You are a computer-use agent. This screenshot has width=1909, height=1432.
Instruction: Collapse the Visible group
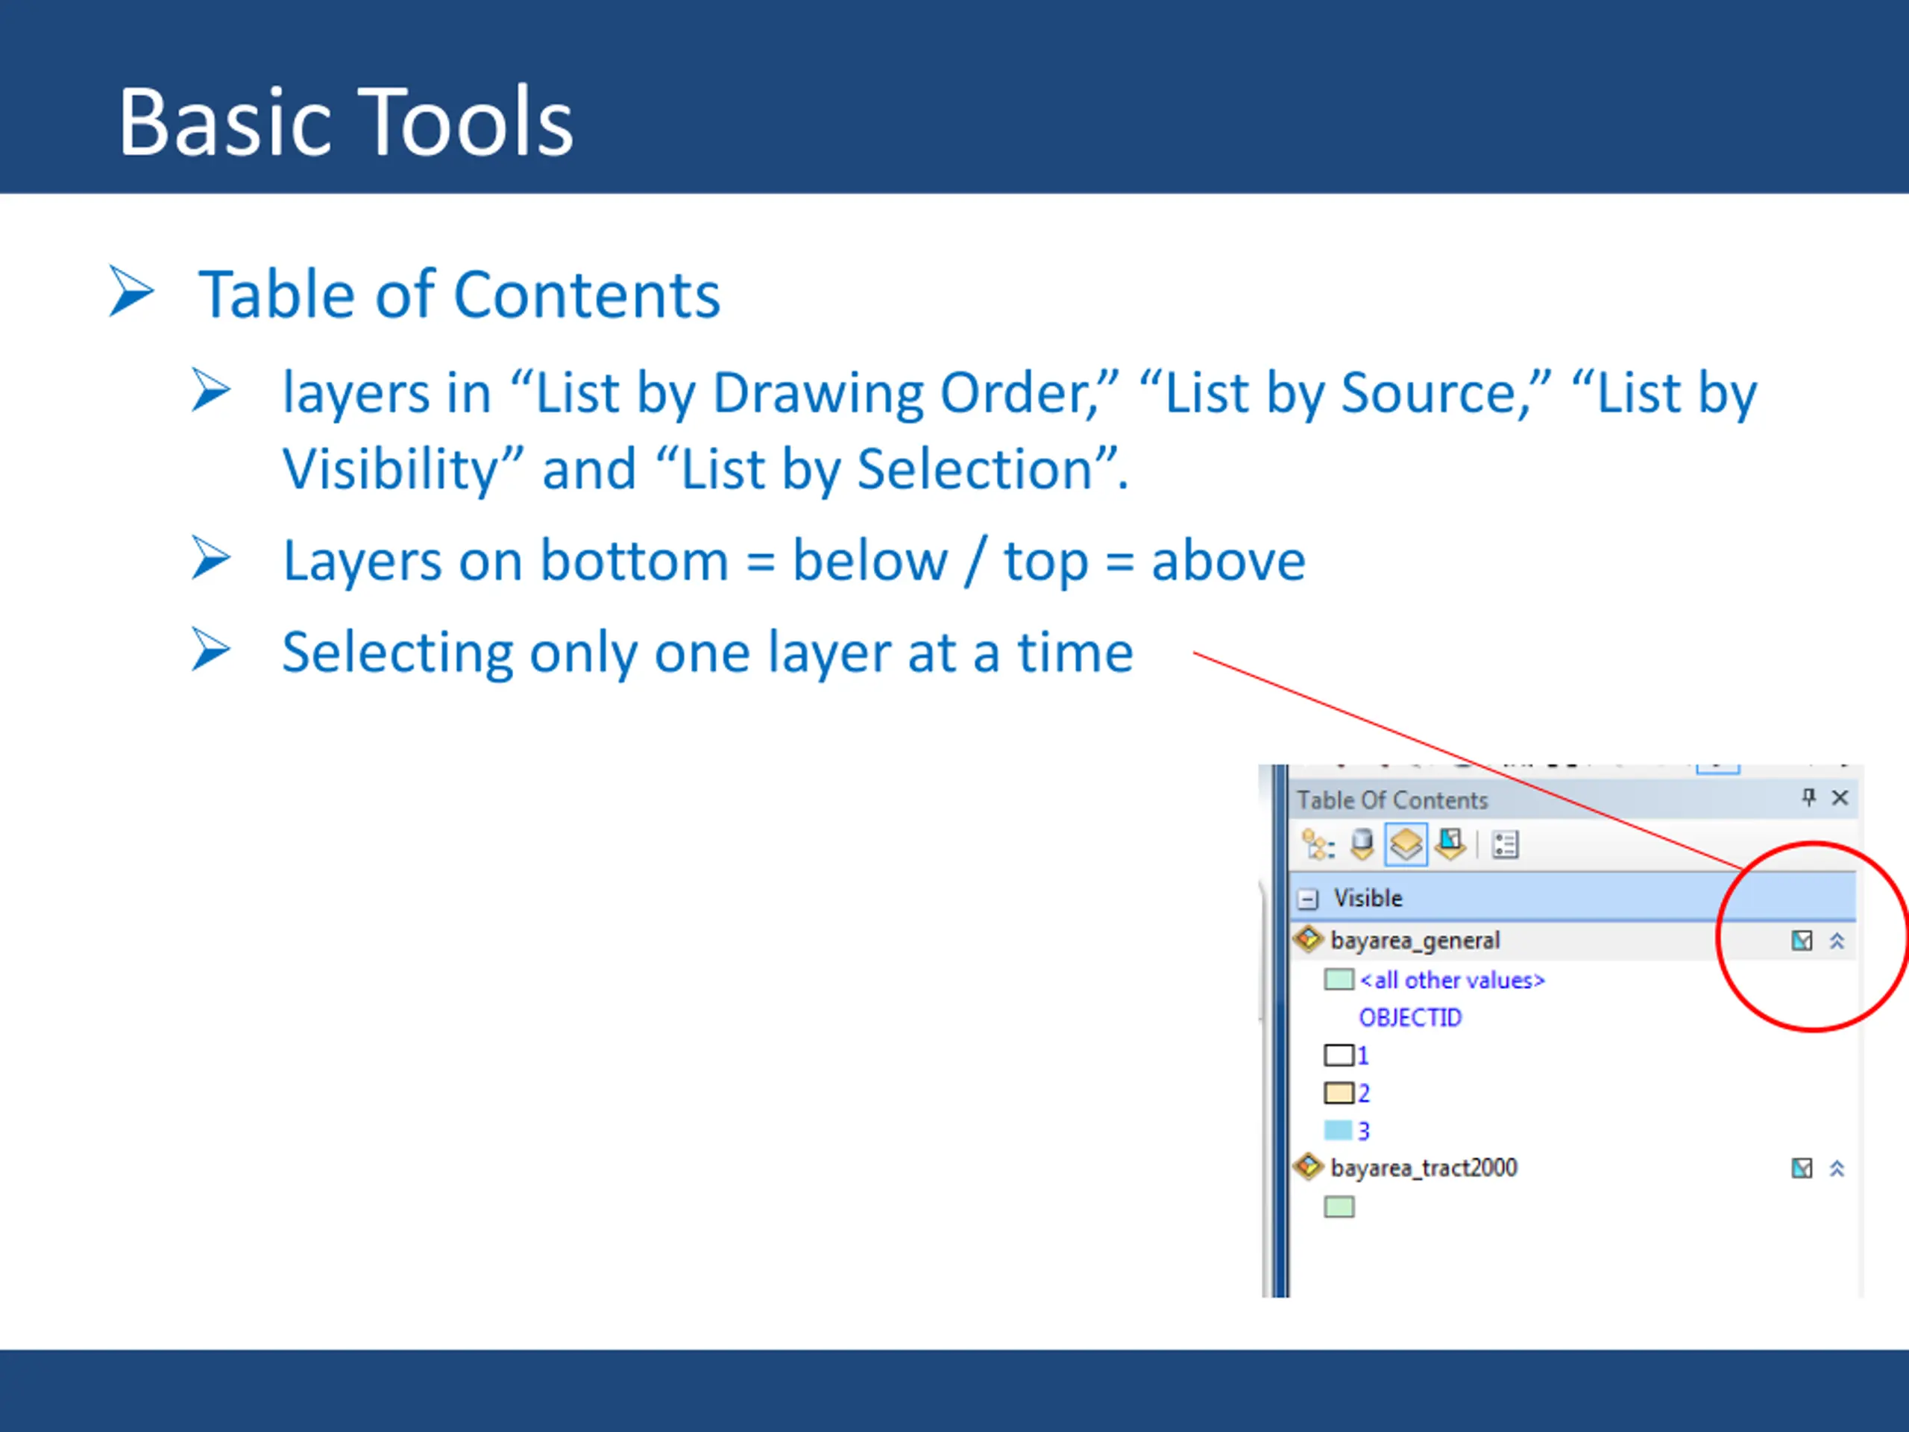point(1309,899)
